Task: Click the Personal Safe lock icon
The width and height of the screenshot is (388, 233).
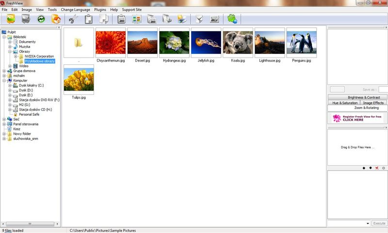Action: [x=16, y=114]
